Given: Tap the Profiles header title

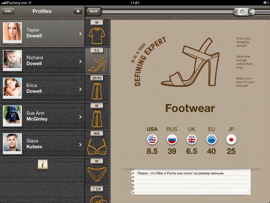Looking at the screenshot, I should (x=42, y=11).
